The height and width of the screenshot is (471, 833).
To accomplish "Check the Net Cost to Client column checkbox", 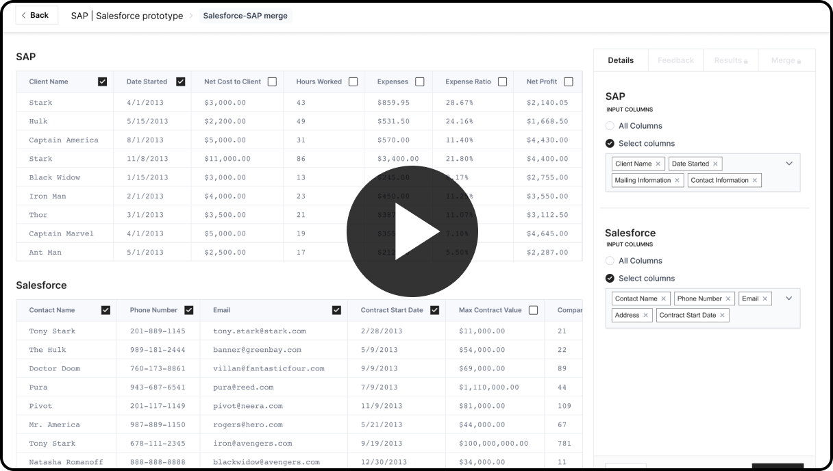I will point(272,81).
